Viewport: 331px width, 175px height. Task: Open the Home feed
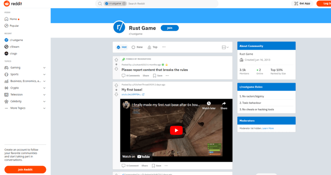coord(13,19)
